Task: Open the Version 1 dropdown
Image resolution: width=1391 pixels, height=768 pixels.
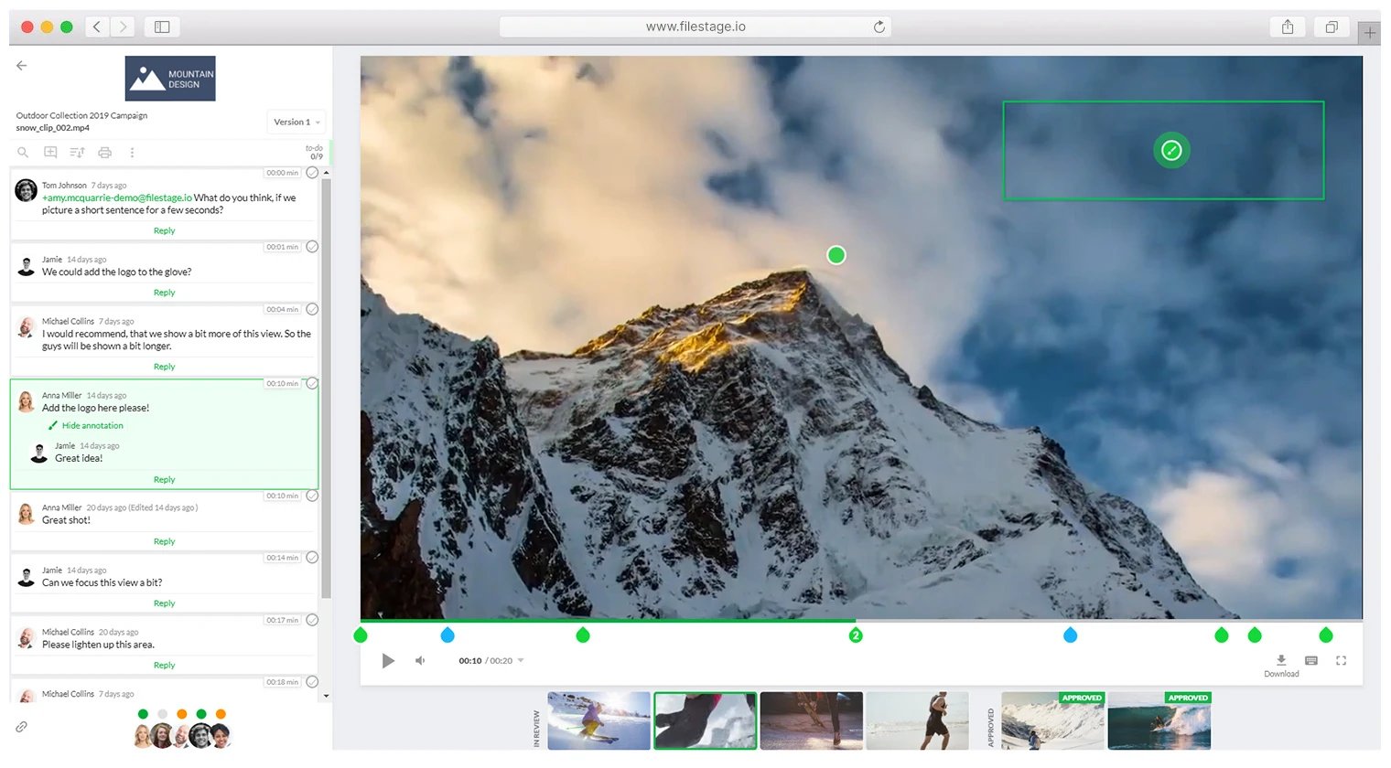Action: tap(297, 123)
